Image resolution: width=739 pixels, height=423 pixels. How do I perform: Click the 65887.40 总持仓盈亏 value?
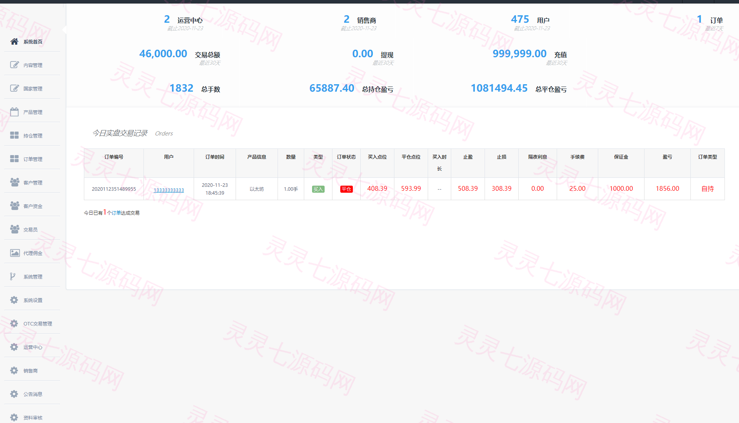[x=332, y=88]
